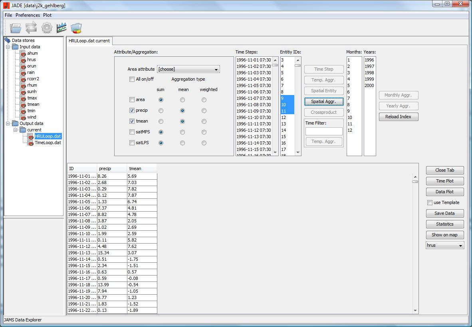Click the time series chart toolbar icon
The width and height of the screenshot is (472, 327).
(x=61, y=28)
